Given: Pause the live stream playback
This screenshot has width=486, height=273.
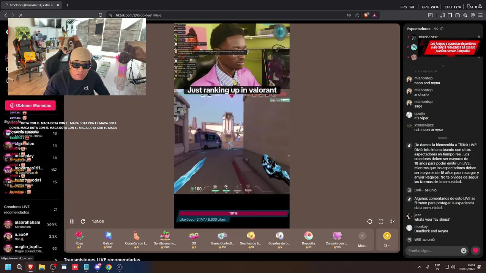Looking at the screenshot, I should click(x=72, y=221).
